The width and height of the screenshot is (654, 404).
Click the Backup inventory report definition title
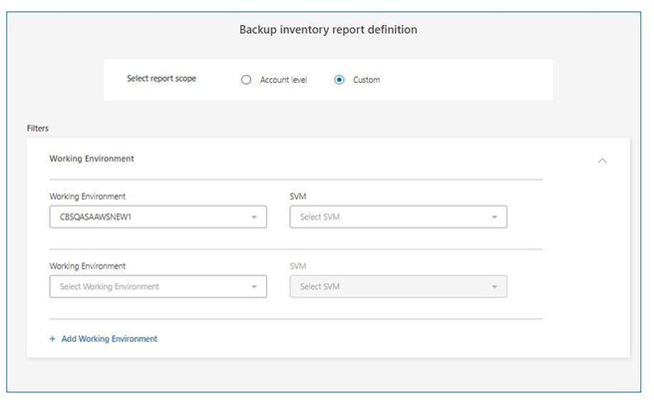click(328, 30)
